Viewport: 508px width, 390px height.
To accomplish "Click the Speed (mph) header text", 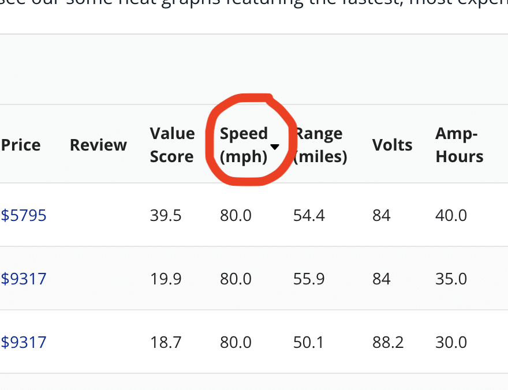I will tap(244, 145).
